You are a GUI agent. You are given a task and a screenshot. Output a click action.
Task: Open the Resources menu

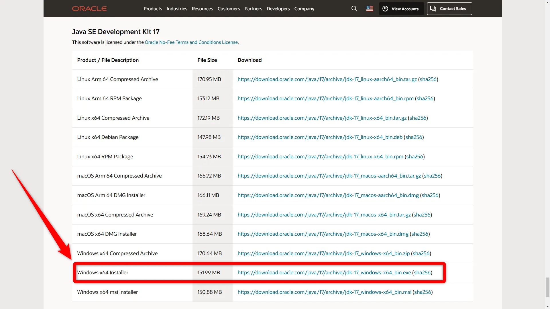click(202, 9)
